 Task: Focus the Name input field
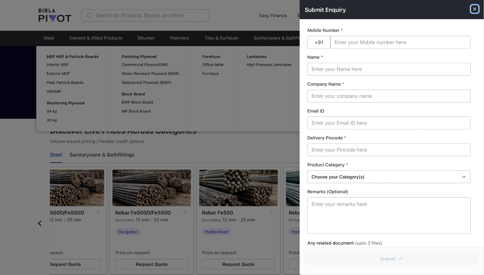click(x=389, y=69)
